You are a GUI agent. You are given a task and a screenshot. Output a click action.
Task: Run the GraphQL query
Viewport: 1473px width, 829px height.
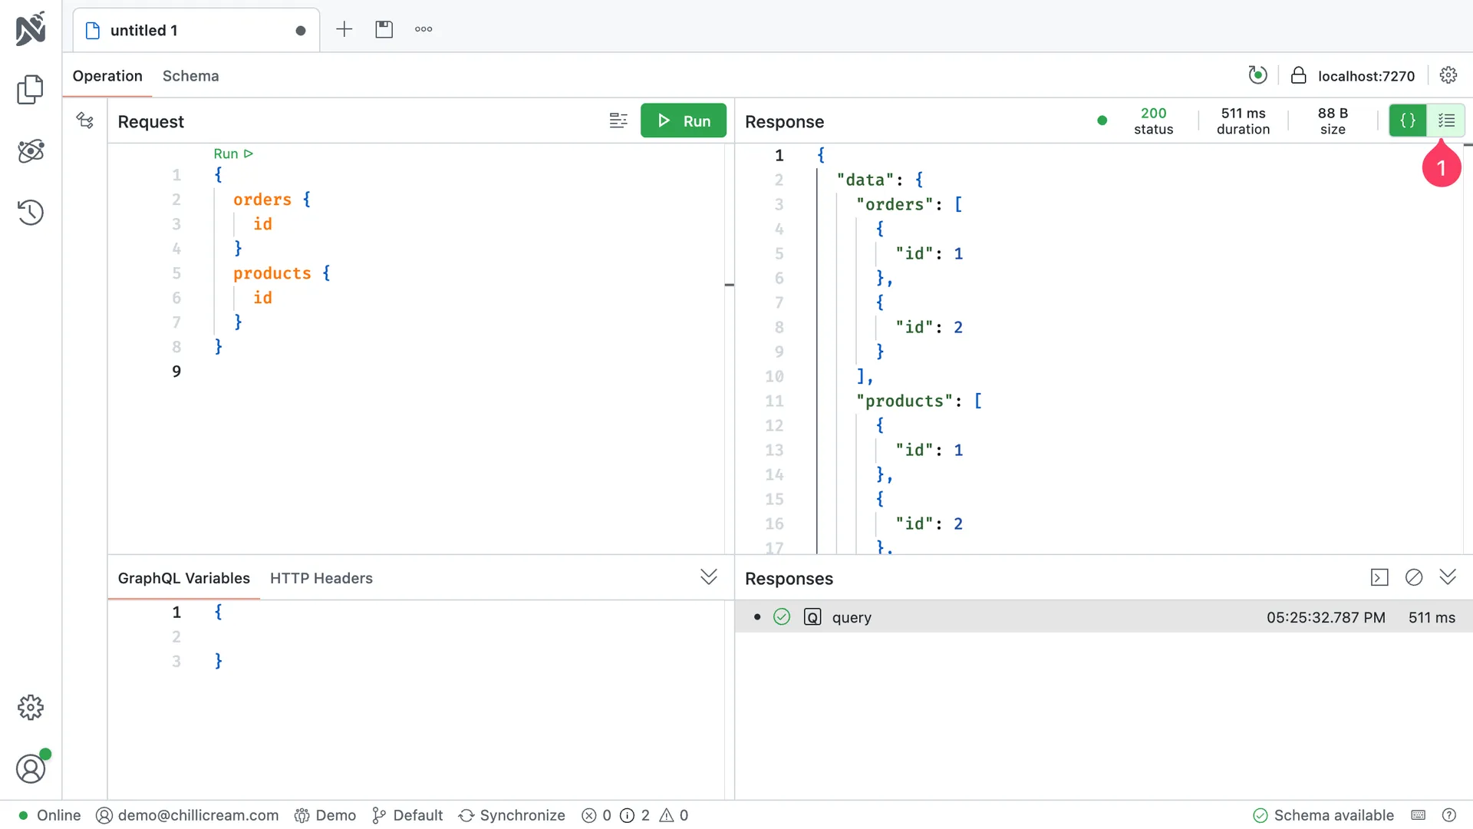coord(684,121)
